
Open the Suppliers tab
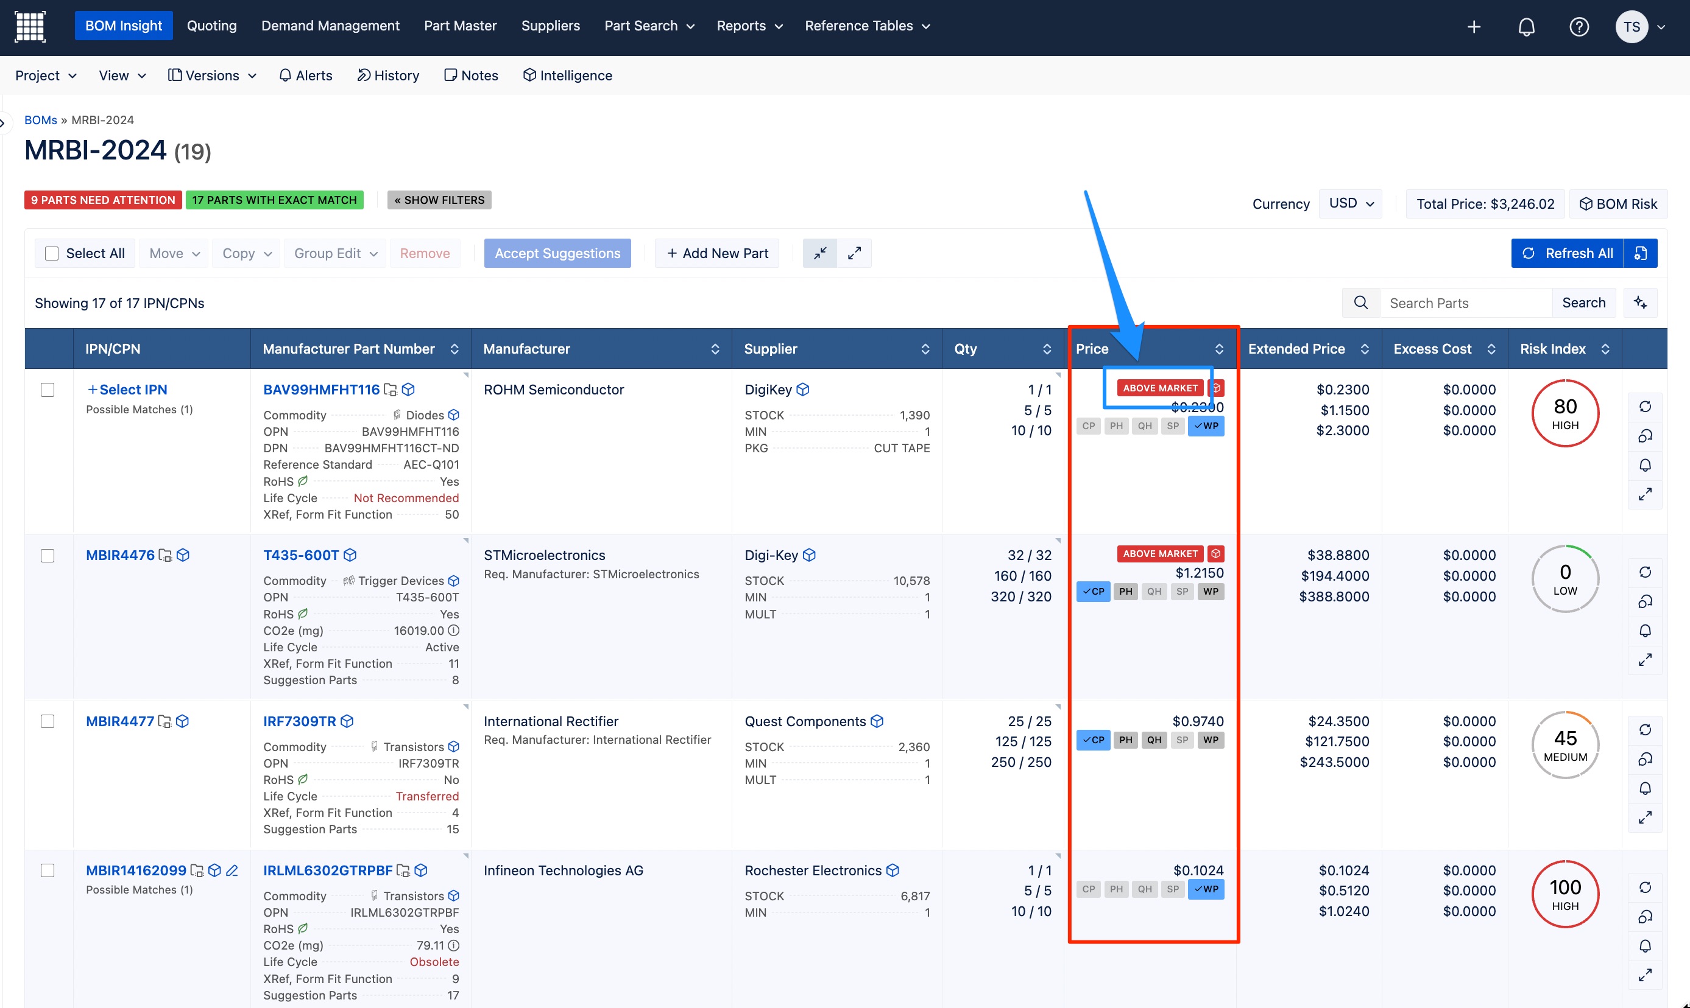[x=550, y=26]
